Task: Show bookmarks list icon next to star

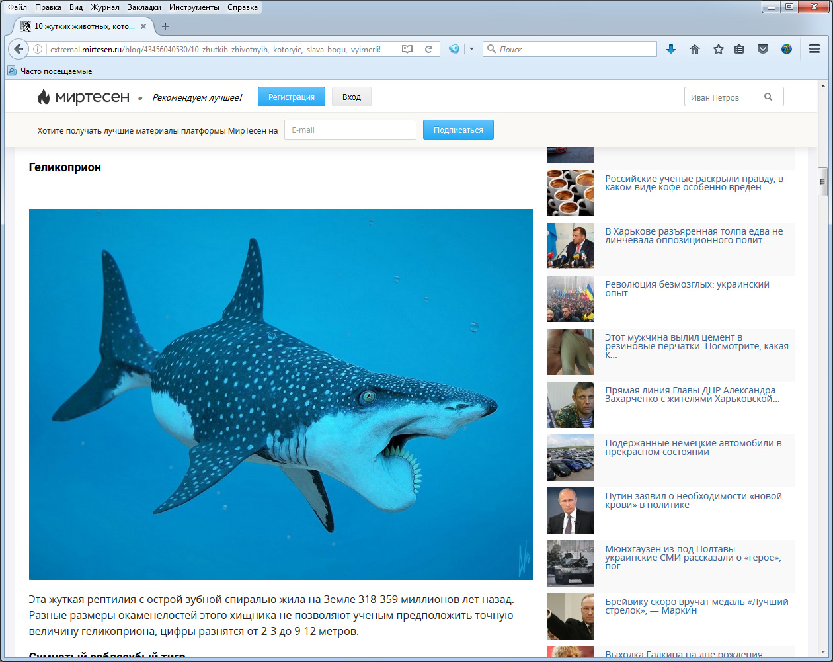Action: pos(740,49)
